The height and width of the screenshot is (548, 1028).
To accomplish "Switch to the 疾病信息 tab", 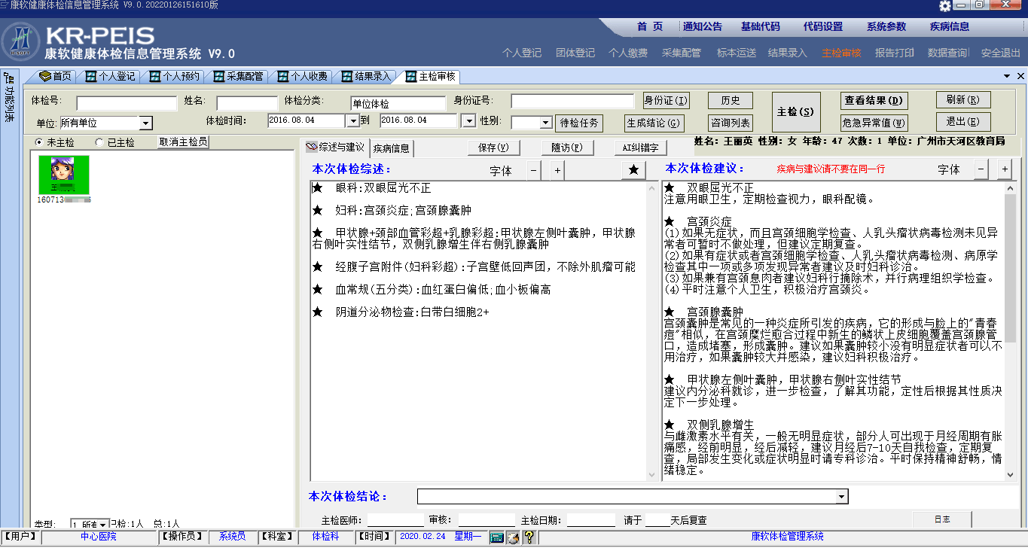I will point(391,148).
